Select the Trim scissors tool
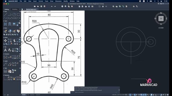 [14, 41]
